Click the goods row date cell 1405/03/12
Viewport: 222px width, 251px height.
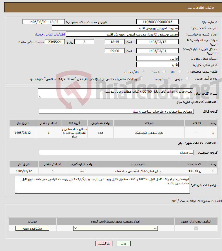(x=23, y=133)
